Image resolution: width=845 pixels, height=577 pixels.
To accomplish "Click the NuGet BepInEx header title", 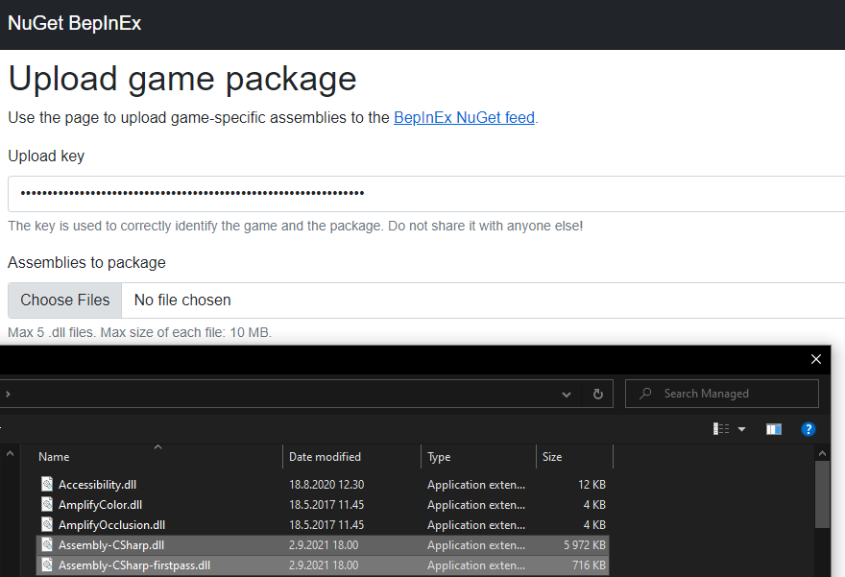I will tap(74, 24).
